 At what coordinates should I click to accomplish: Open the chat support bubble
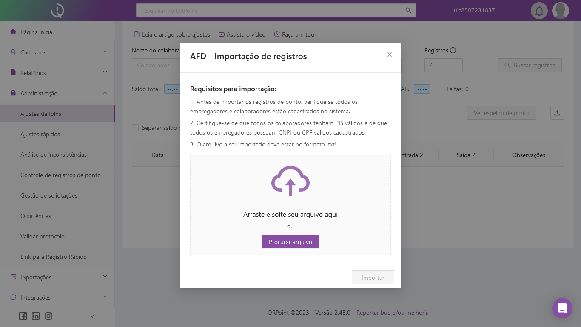click(562, 308)
